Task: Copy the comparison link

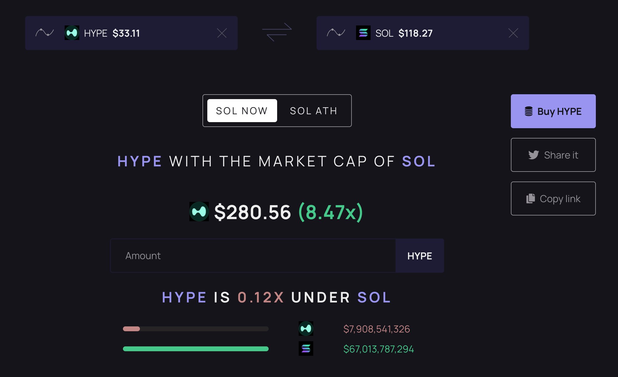Action: [x=553, y=199]
